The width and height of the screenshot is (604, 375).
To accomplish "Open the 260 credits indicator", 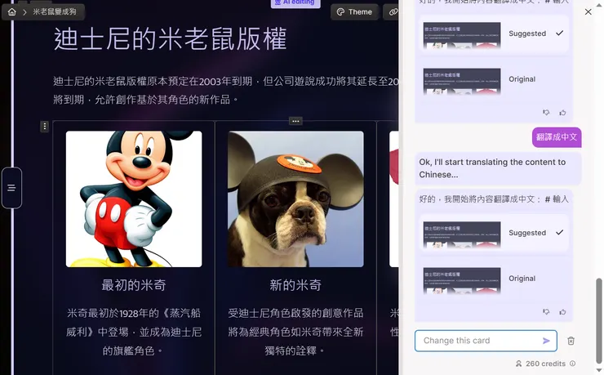I will (x=541, y=364).
